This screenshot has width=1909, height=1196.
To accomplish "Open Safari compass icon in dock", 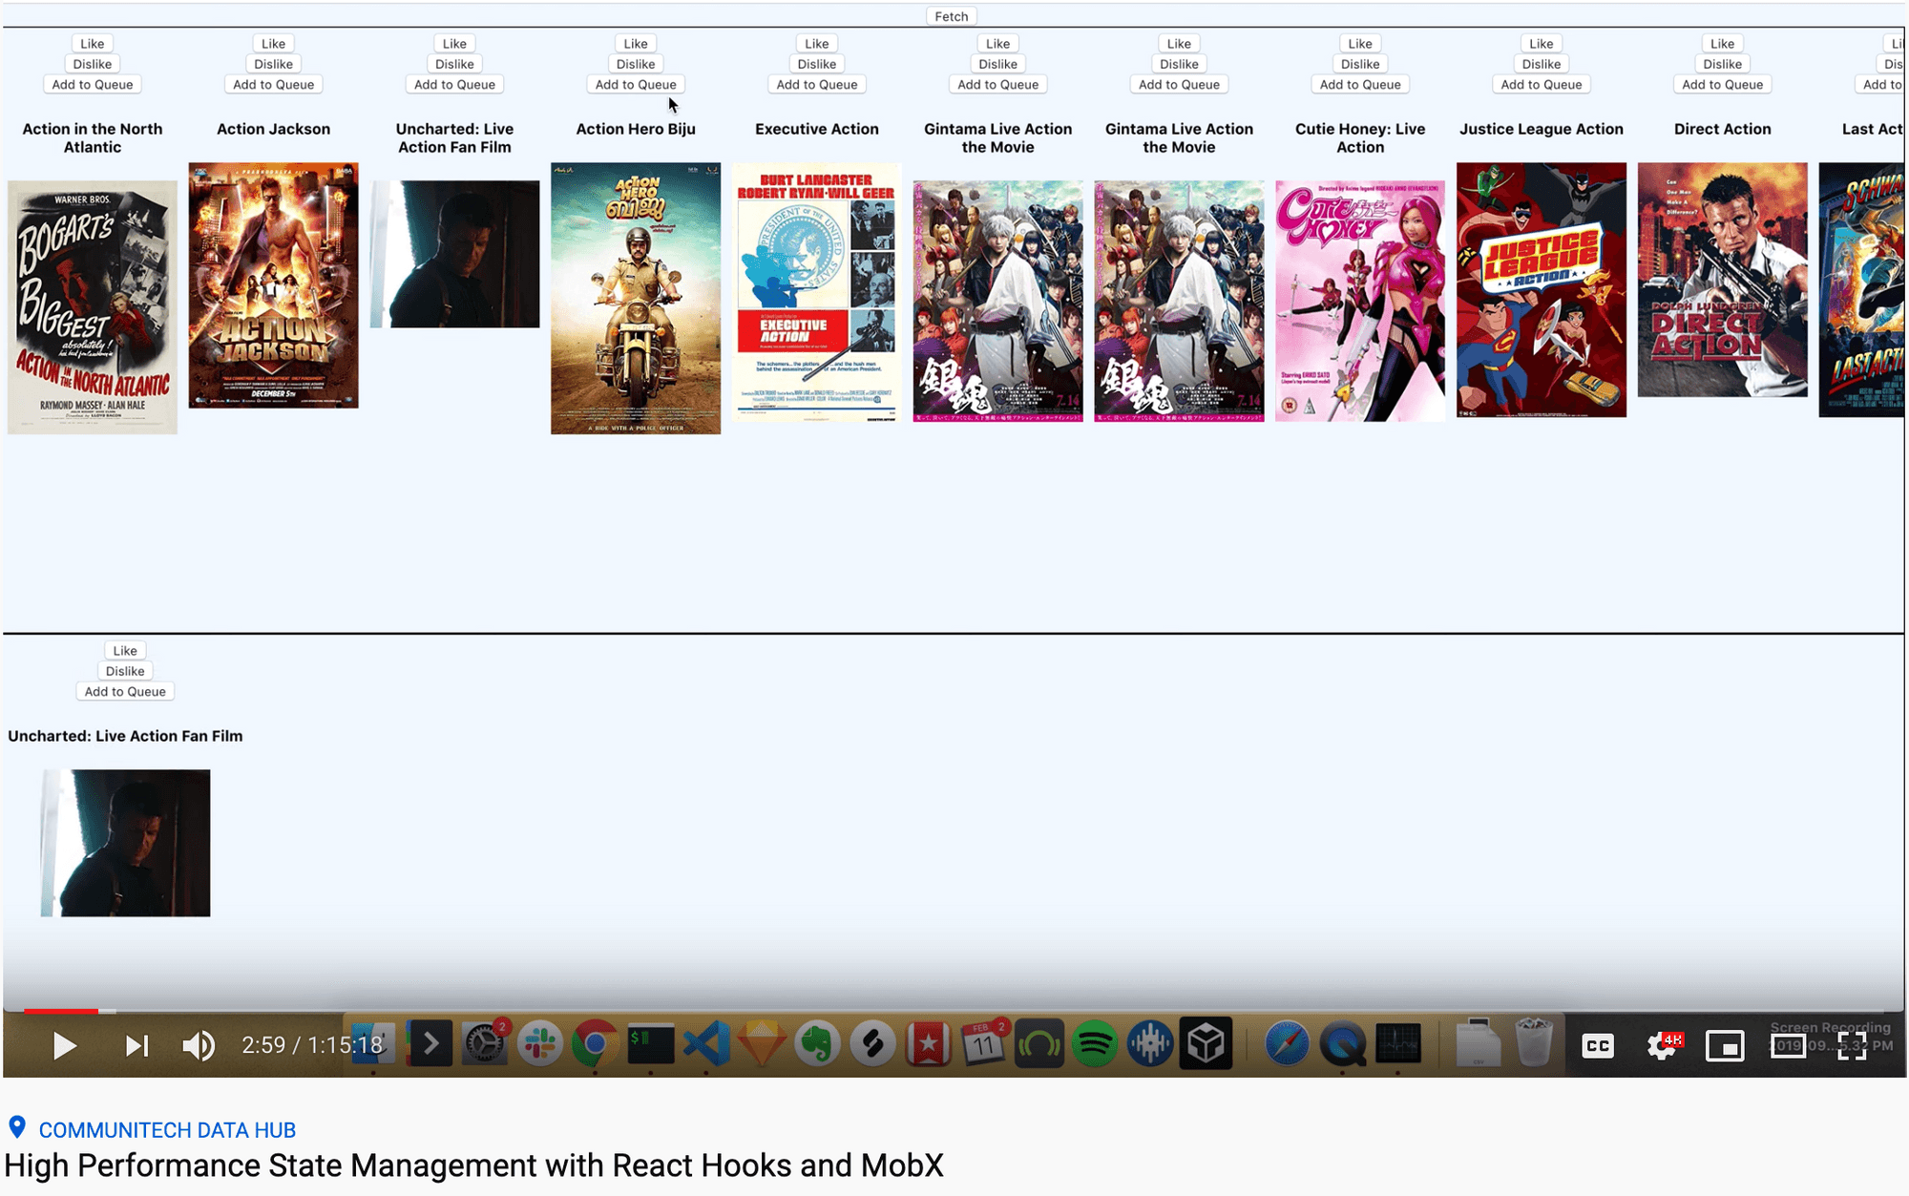I will click(1287, 1044).
